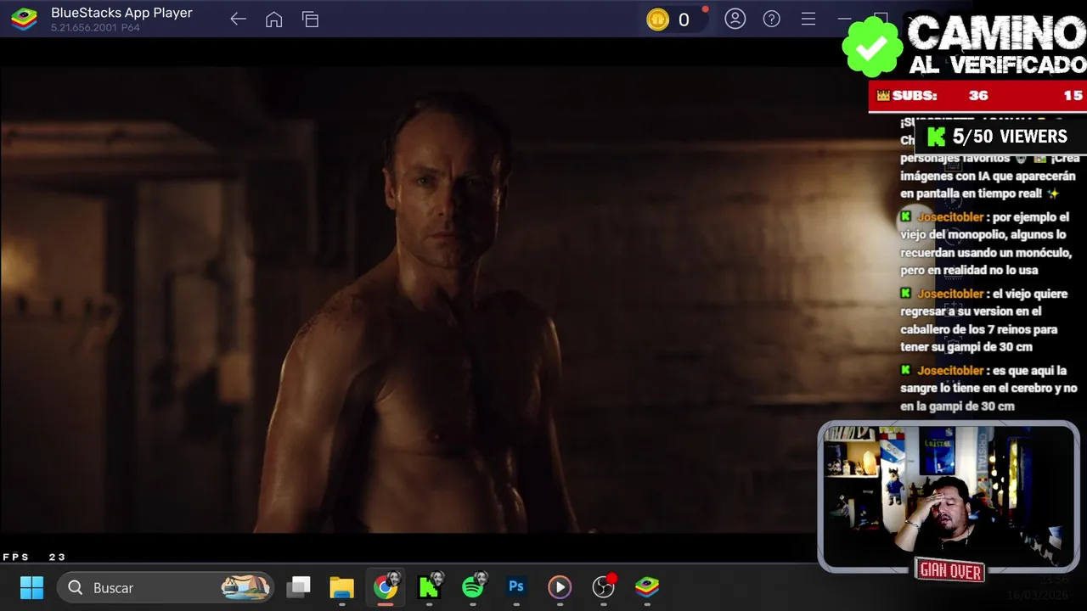Switch to BlueStacks on the taskbar
The width and height of the screenshot is (1087, 611).
(x=647, y=586)
